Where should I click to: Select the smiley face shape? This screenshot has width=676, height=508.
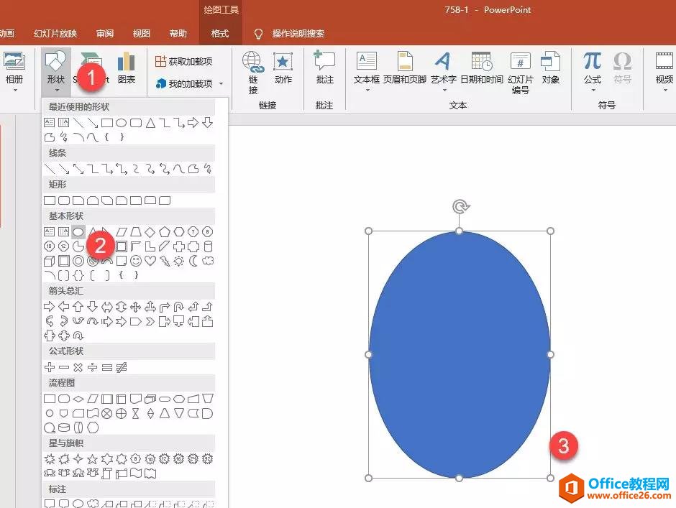[135, 261]
